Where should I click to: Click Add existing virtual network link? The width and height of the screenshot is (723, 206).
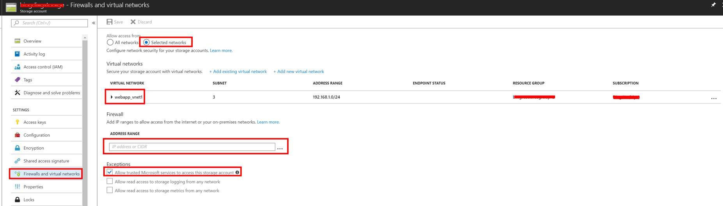[x=238, y=72]
